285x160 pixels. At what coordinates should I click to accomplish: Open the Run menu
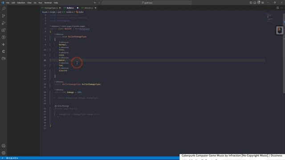tap(41, 3)
